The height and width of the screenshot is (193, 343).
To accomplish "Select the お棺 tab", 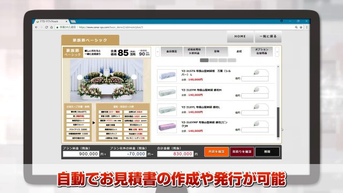I will (239, 51).
